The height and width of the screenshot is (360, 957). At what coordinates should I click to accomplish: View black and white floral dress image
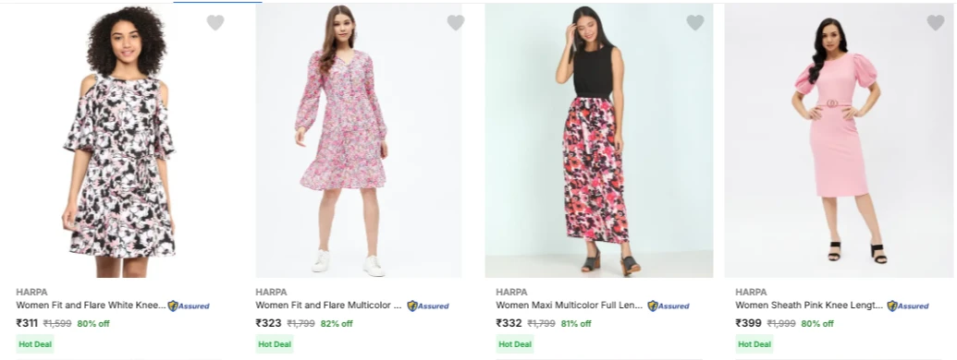click(119, 141)
